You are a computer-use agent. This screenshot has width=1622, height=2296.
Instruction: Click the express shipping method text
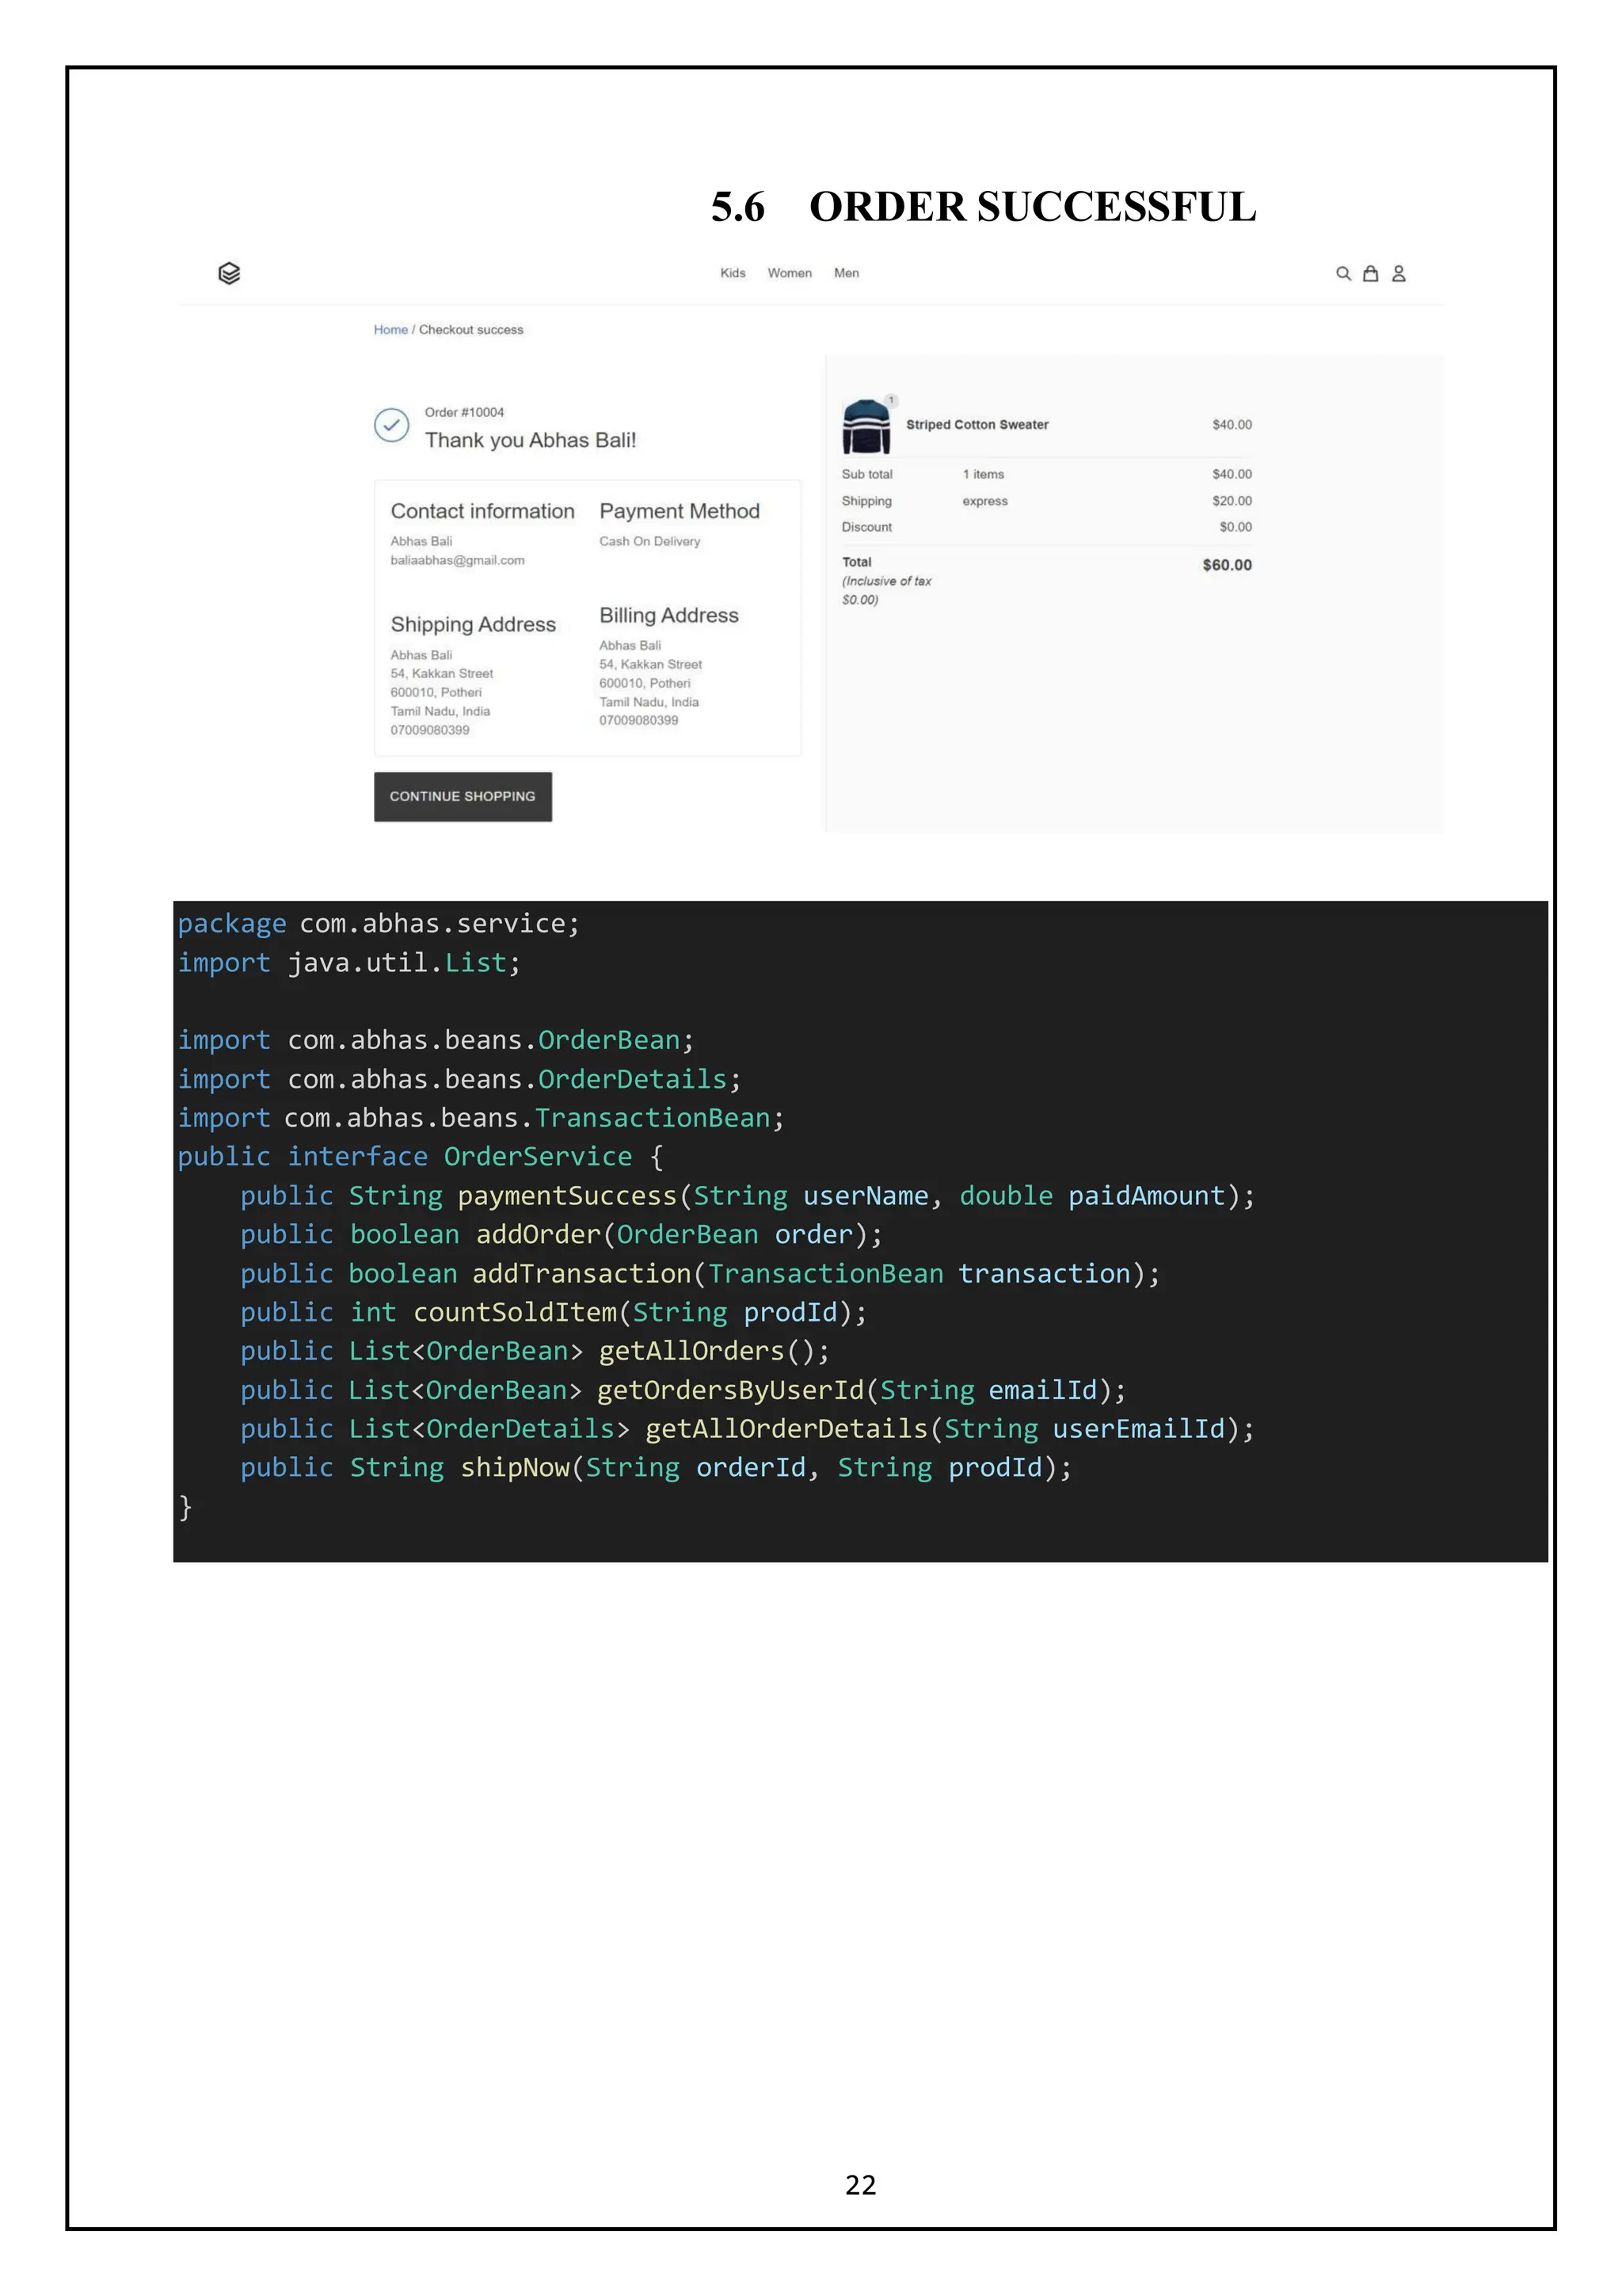(x=984, y=501)
